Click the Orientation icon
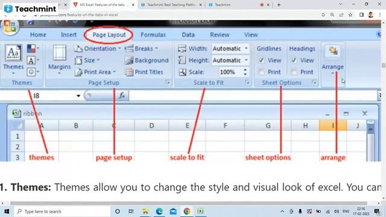 coord(78,49)
